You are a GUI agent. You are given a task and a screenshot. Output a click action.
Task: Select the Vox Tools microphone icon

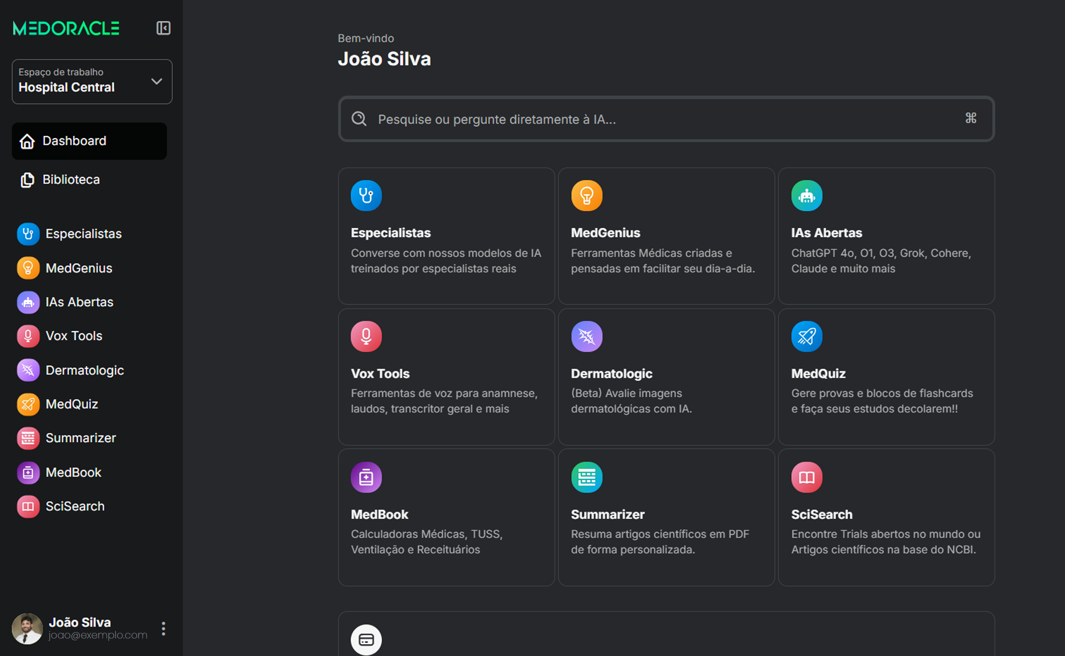(28, 336)
